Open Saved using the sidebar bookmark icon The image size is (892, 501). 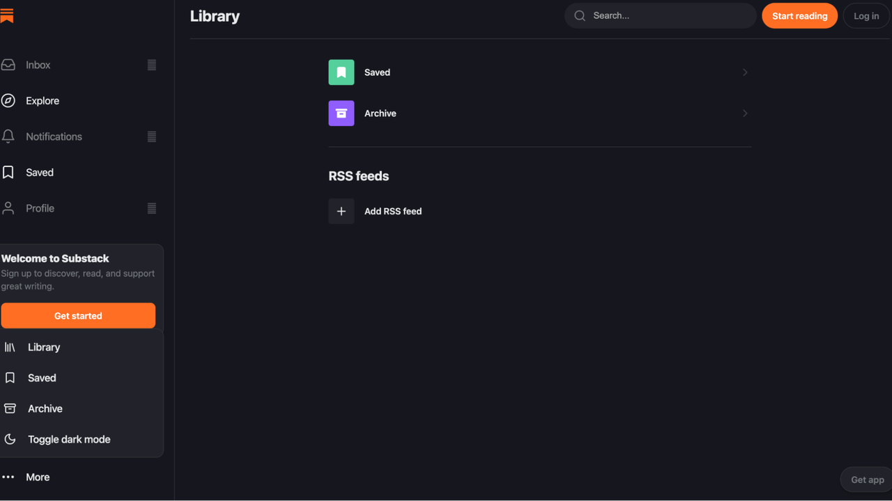tap(8, 172)
